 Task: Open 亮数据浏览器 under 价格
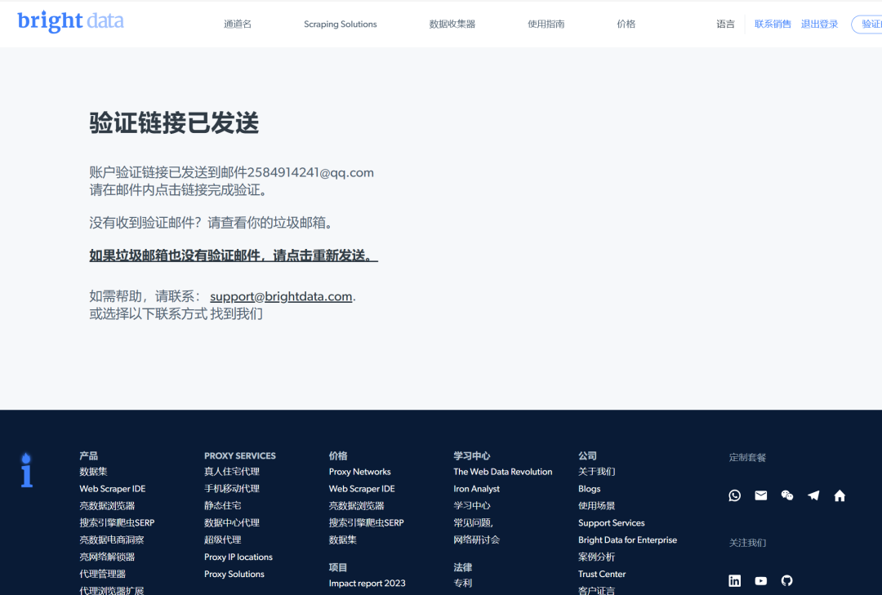tap(357, 505)
